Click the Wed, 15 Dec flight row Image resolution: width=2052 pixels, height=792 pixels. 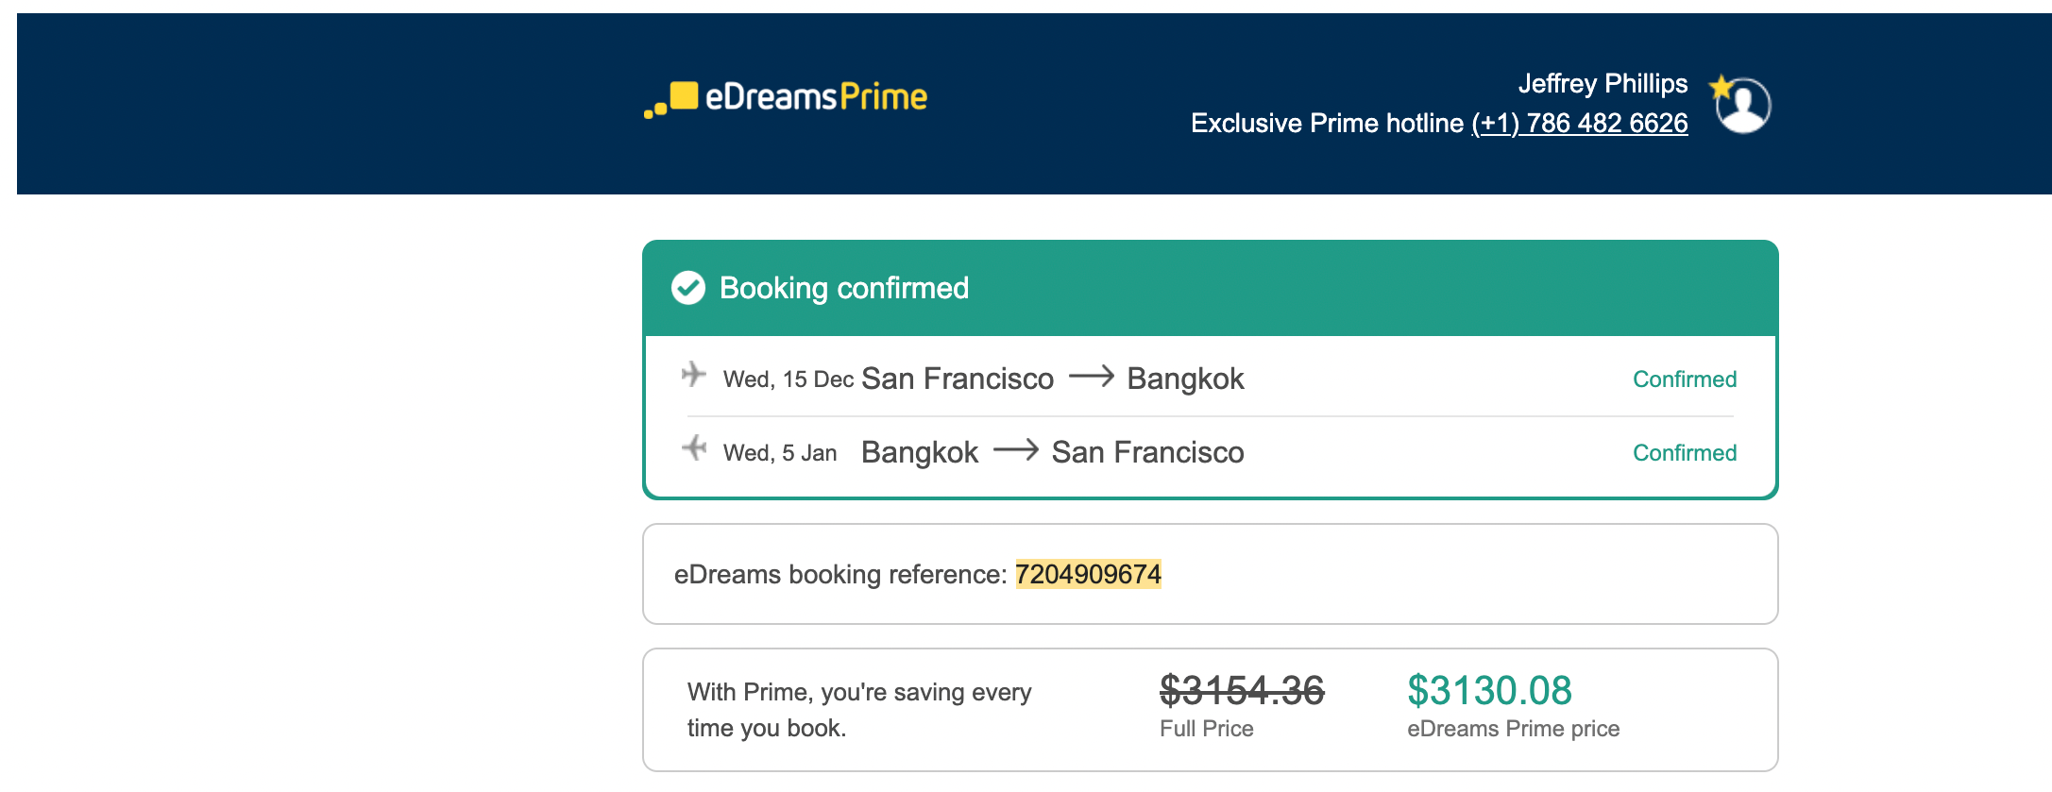pos(982,379)
